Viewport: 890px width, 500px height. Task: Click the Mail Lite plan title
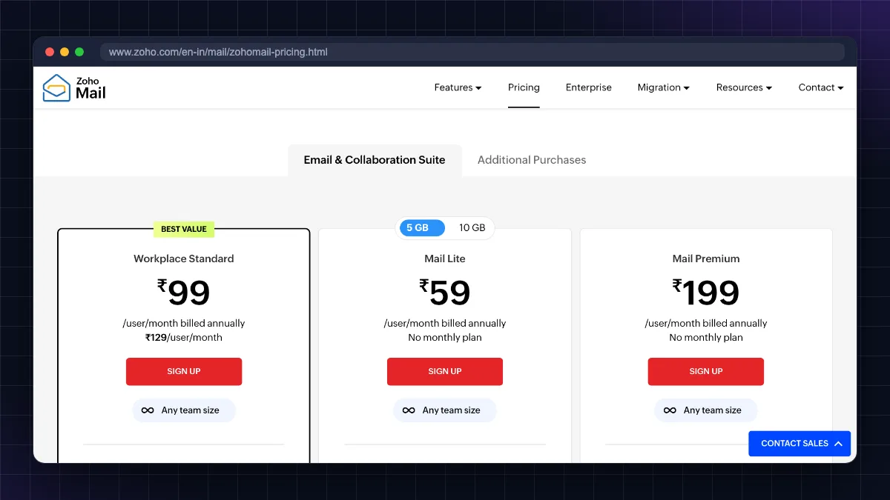[x=445, y=259]
